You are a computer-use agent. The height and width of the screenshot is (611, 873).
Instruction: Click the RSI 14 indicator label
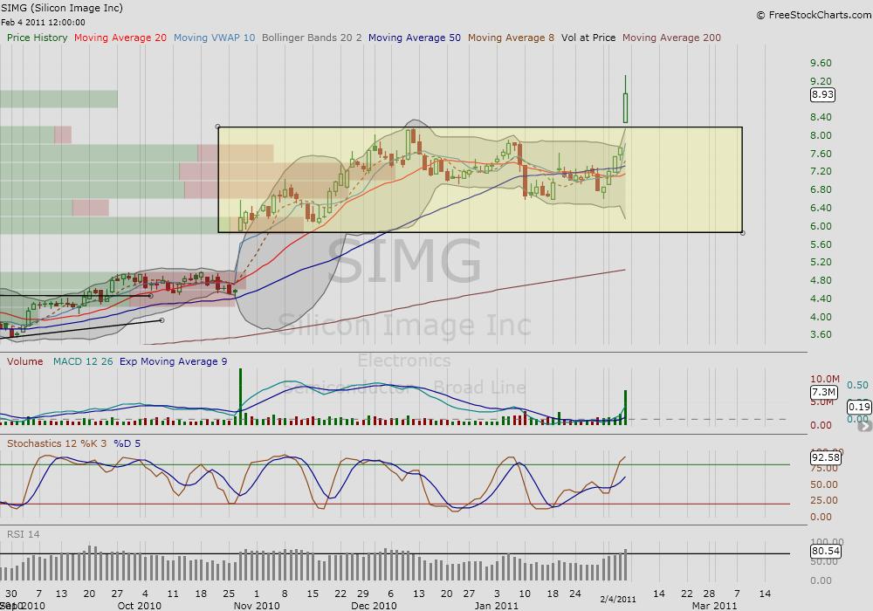[24, 534]
